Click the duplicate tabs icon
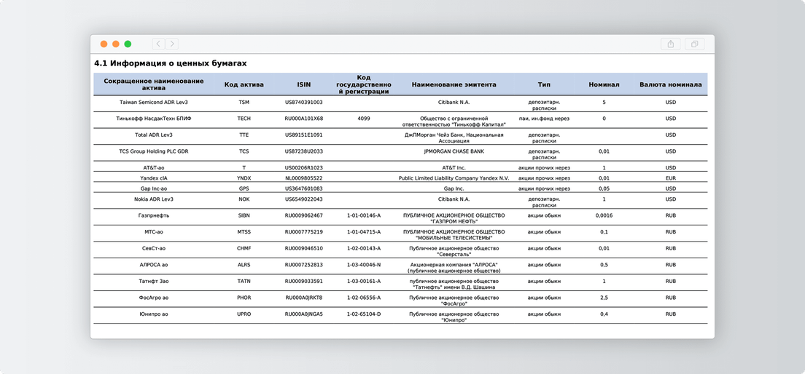This screenshot has width=805, height=374. (x=695, y=44)
